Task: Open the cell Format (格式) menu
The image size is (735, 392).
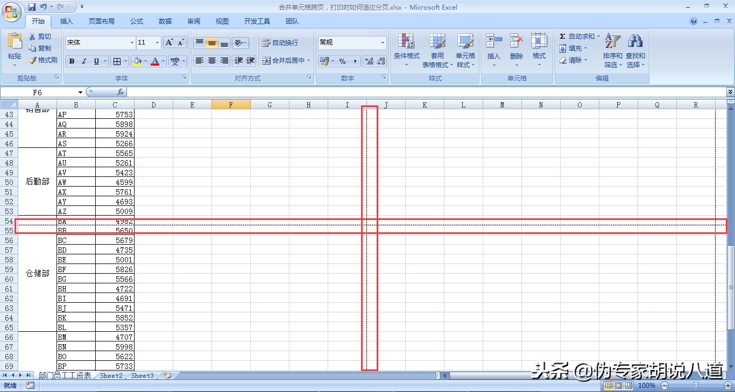Action: point(539,50)
